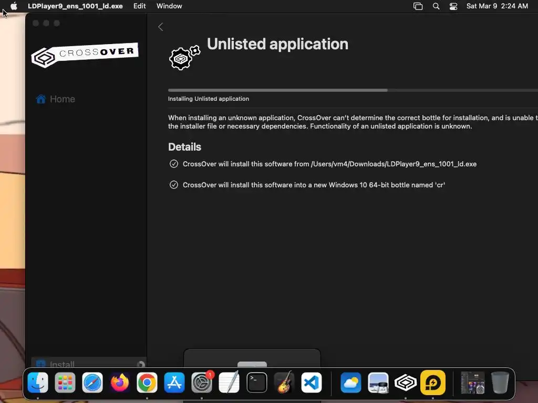Open Terminal from the Dock

[x=256, y=383]
